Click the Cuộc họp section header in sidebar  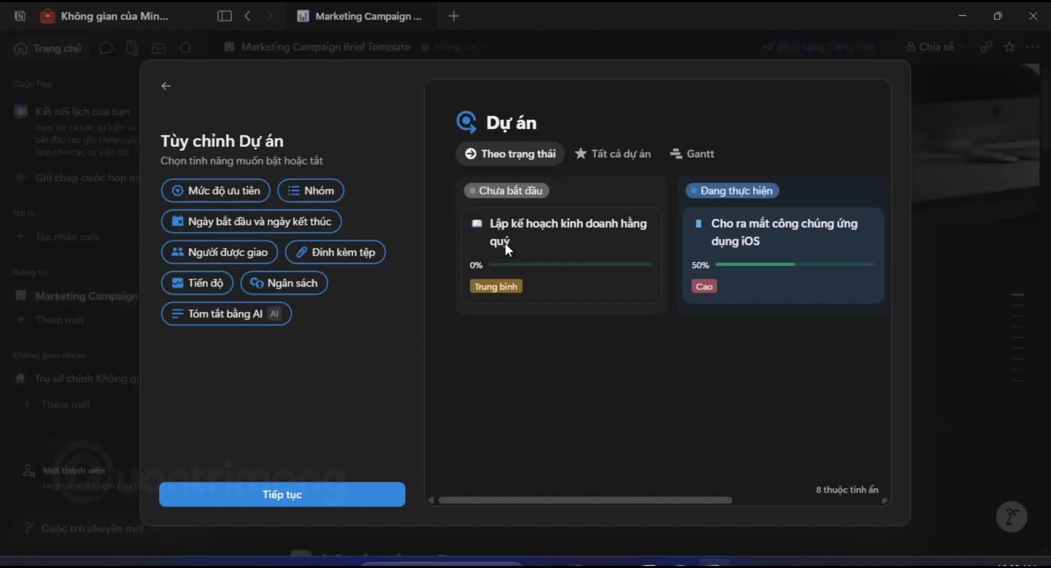tap(33, 84)
